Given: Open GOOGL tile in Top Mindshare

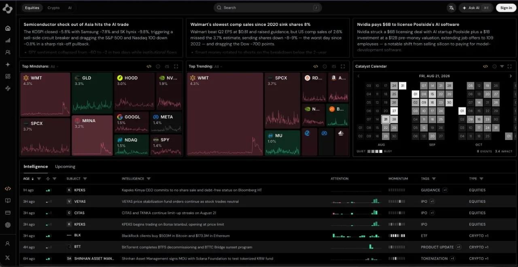Looking at the screenshot, I should coord(132,122).
